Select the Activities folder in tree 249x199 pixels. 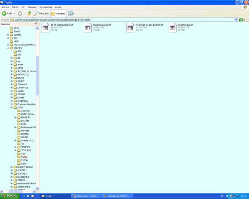point(25,111)
